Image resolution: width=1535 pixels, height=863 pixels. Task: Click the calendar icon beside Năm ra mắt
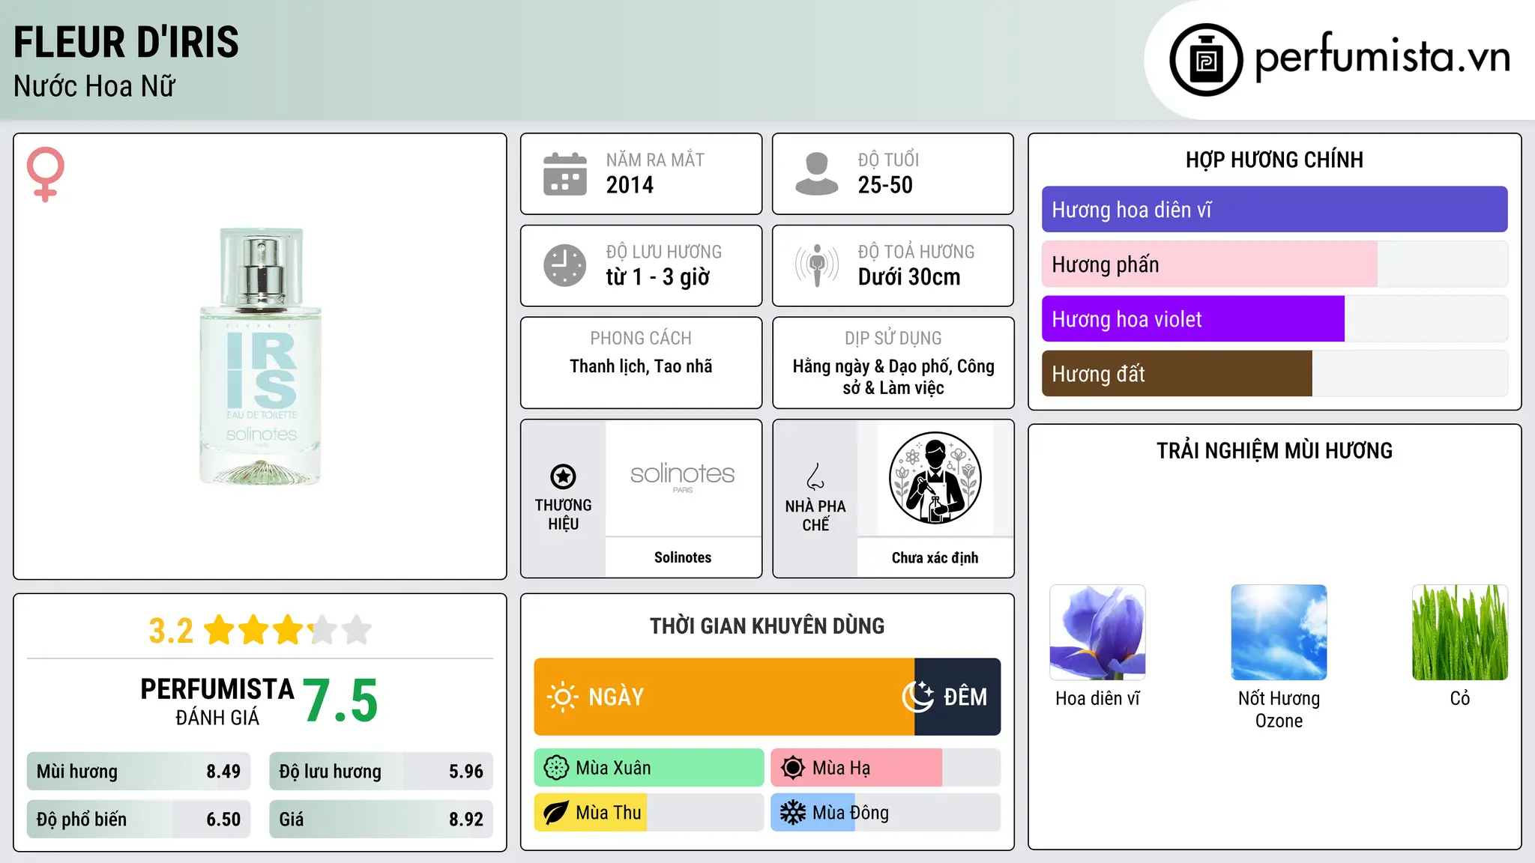(x=565, y=174)
